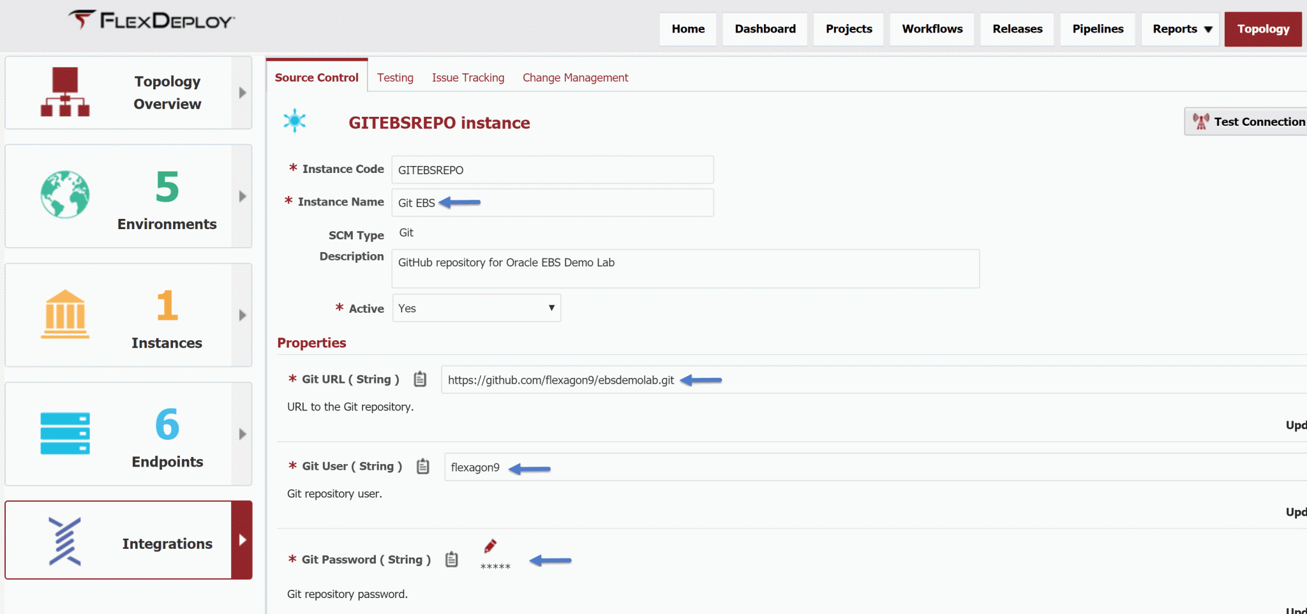Open the Active Yes dropdown
The height and width of the screenshot is (614, 1307).
click(x=477, y=308)
